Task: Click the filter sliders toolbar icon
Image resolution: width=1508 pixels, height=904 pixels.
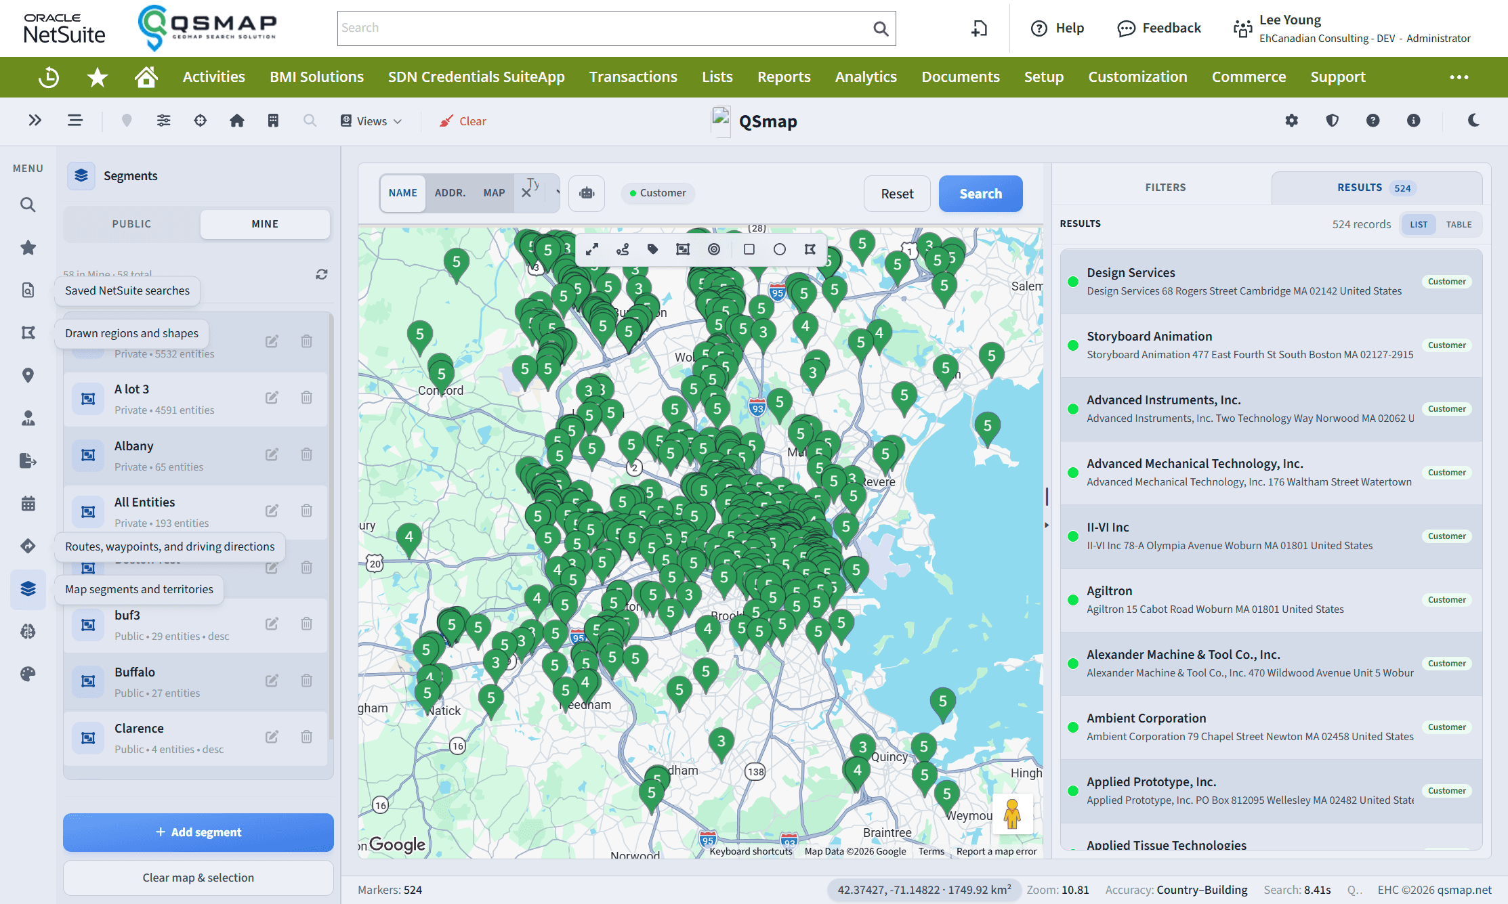Action: pos(164,121)
